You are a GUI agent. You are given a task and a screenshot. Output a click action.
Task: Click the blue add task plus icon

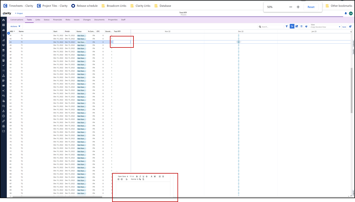pos(9,33)
